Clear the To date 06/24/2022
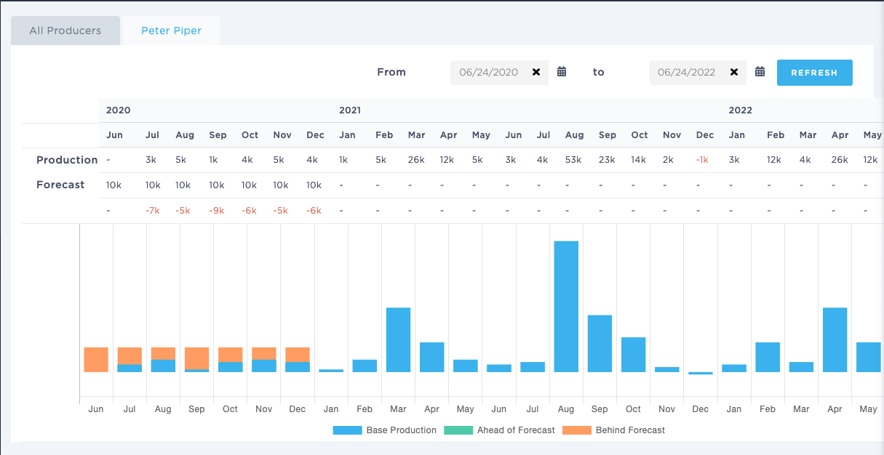Screen dimensions: 884x455 [734, 72]
